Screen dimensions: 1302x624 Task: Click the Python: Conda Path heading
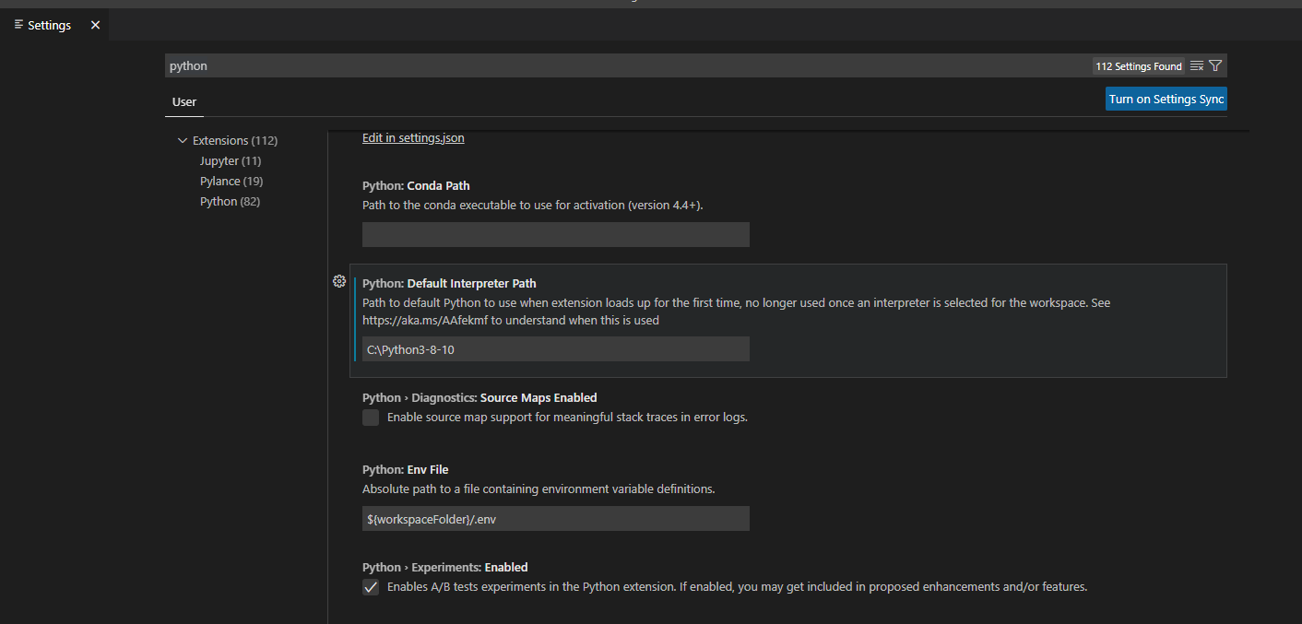tap(416, 185)
